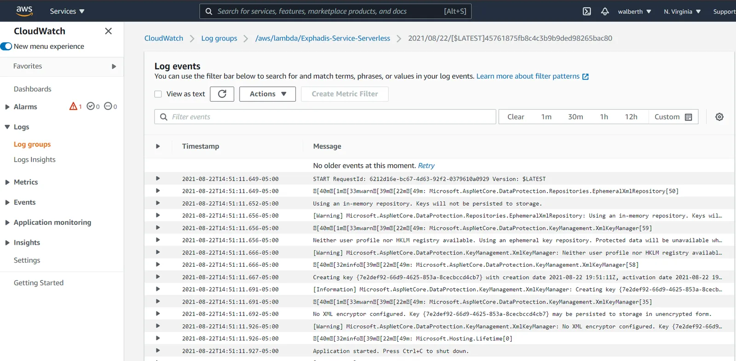This screenshot has width=736, height=361.
Task: Click Retry to load older events
Action: [426, 166]
